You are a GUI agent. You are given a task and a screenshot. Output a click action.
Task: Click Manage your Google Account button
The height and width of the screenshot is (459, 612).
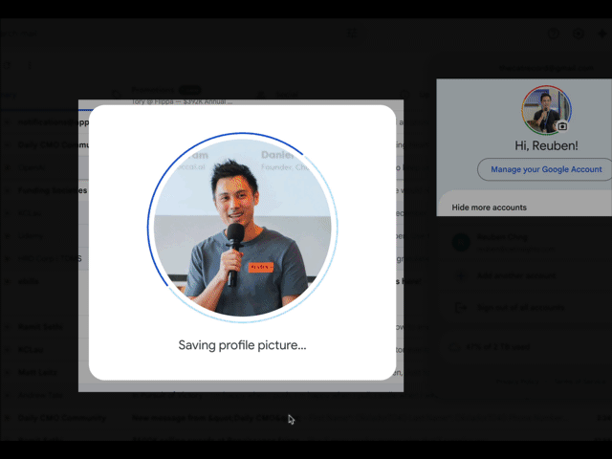546,169
